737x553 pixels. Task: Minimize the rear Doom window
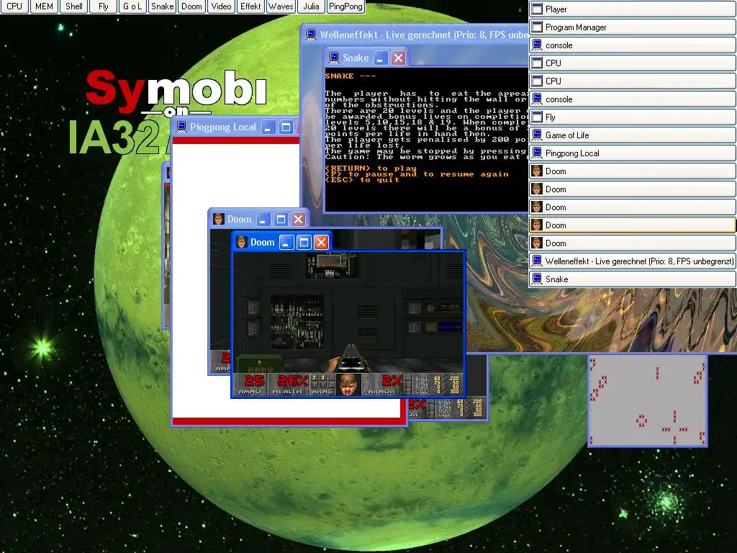pos(263,219)
